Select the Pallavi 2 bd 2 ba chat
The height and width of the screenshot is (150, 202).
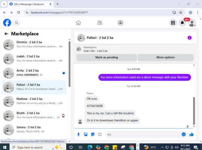pyautogui.click(x=34, y=87)
